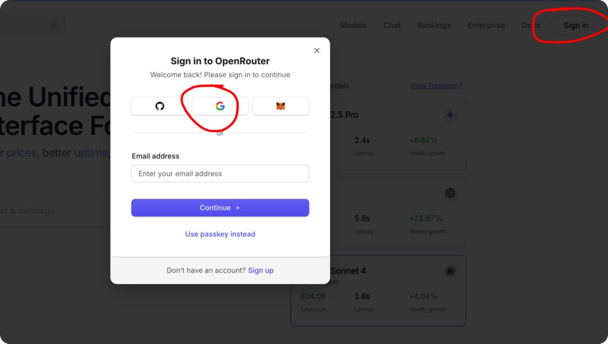The height and width of the screenshot is (344, 608).
Task: Click the OpenAI logo icon
Action: coord(450,193)
